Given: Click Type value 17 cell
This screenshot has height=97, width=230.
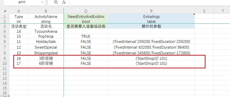Looking at the screenshot, I should coord(19,63).
